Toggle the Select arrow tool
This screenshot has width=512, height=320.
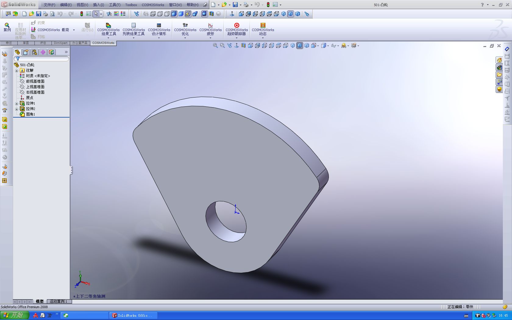click(x=96, y=14)
